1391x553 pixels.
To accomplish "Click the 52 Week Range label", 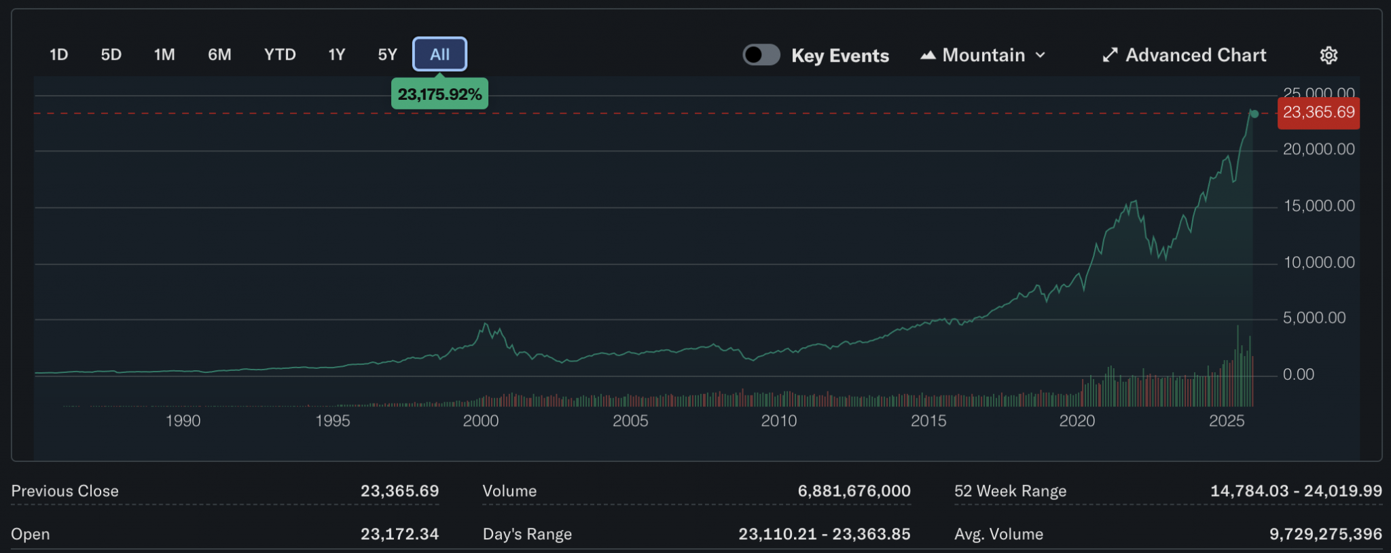I will tap(1010, 491).
